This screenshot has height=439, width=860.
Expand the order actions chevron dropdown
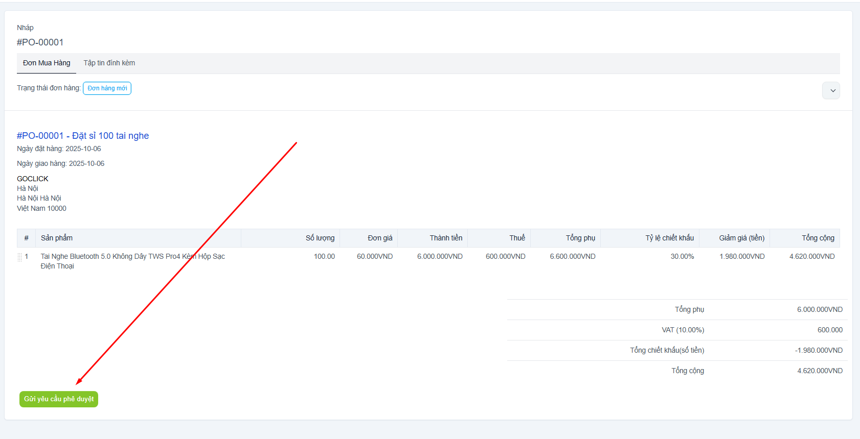tap(831, 90)
